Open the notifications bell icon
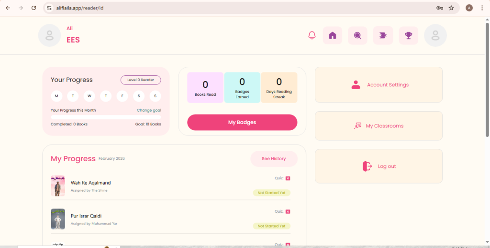490x248 pixels. [x=312, y=35]
